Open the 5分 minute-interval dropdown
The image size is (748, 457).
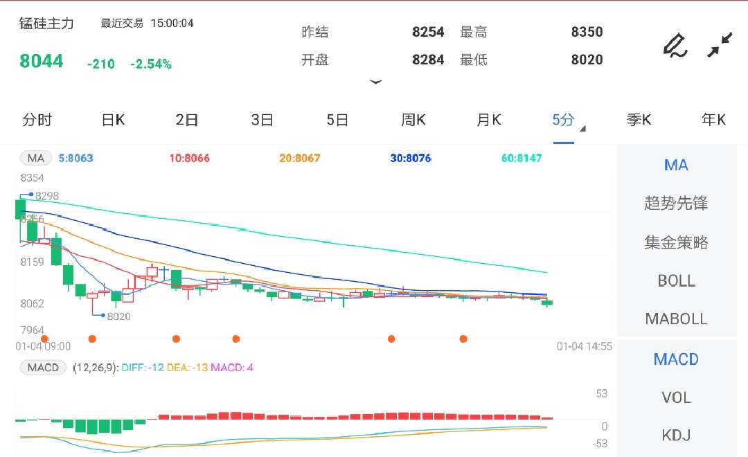click(x=568, y=120)
